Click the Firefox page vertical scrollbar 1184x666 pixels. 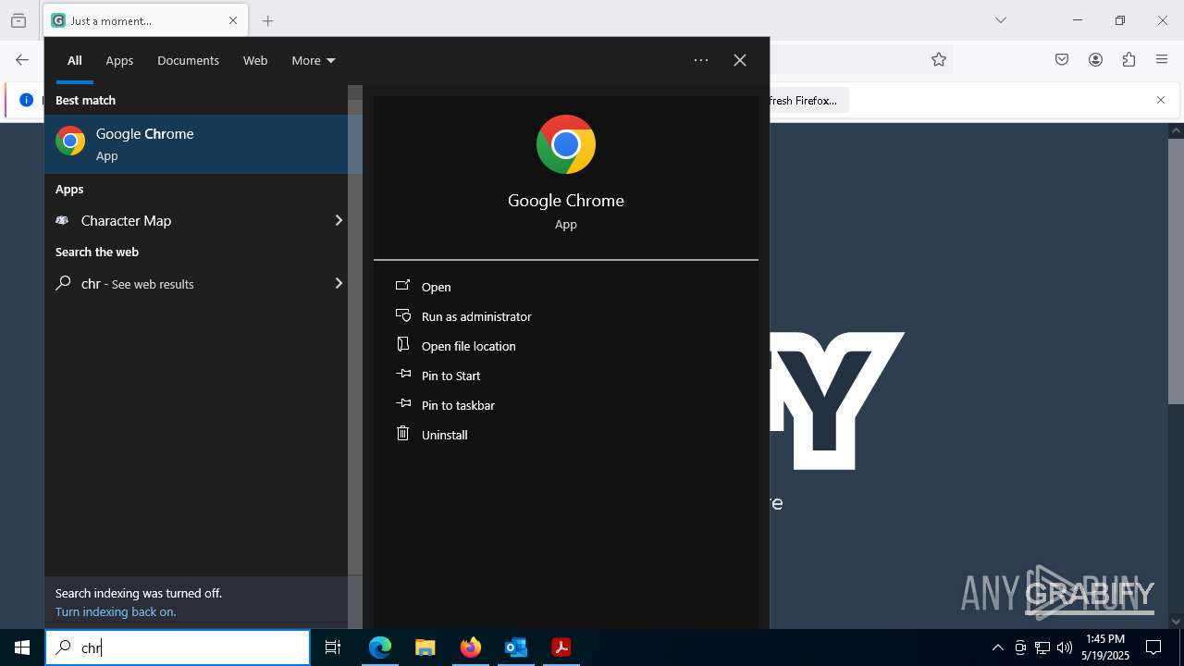1176,271
